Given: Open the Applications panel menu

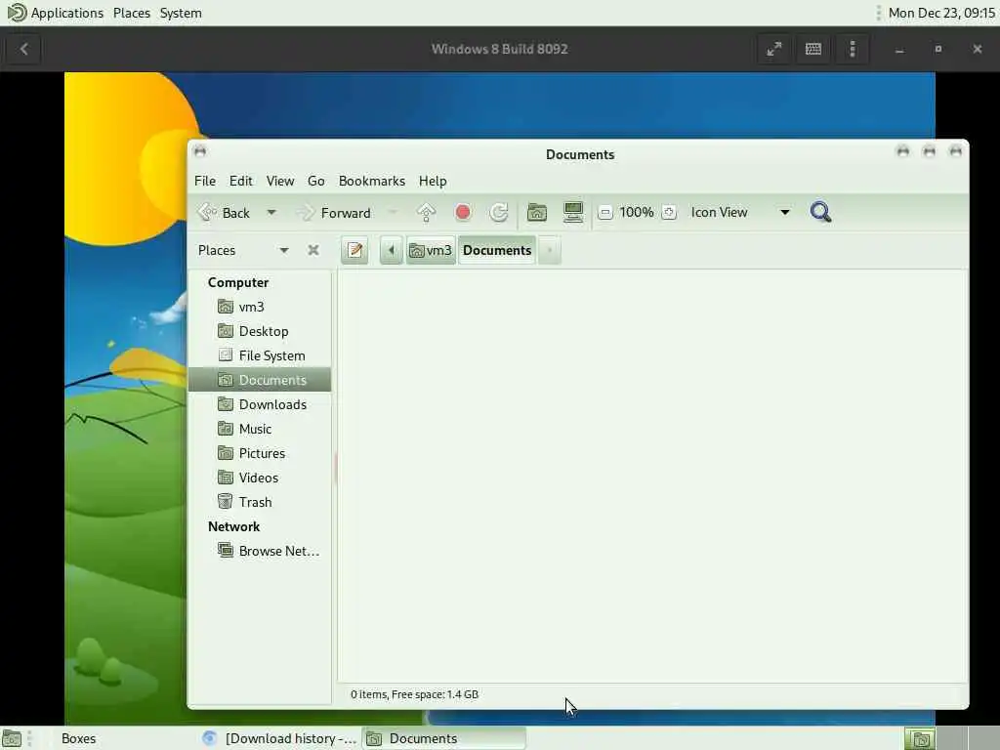Looking at the screenshot, I should 55,13.
